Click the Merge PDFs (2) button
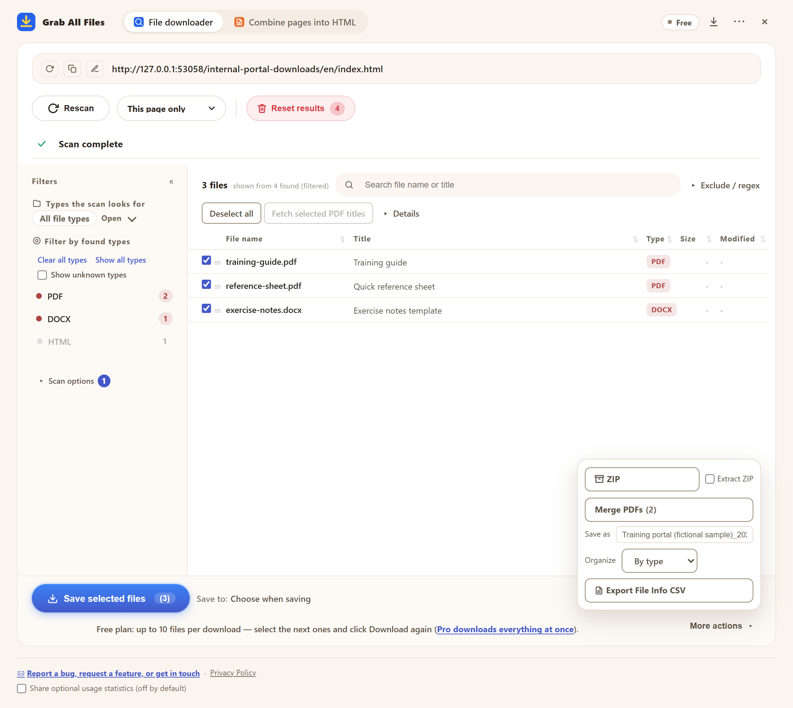The width and height of the screenshot is (793, 708). 668,510
